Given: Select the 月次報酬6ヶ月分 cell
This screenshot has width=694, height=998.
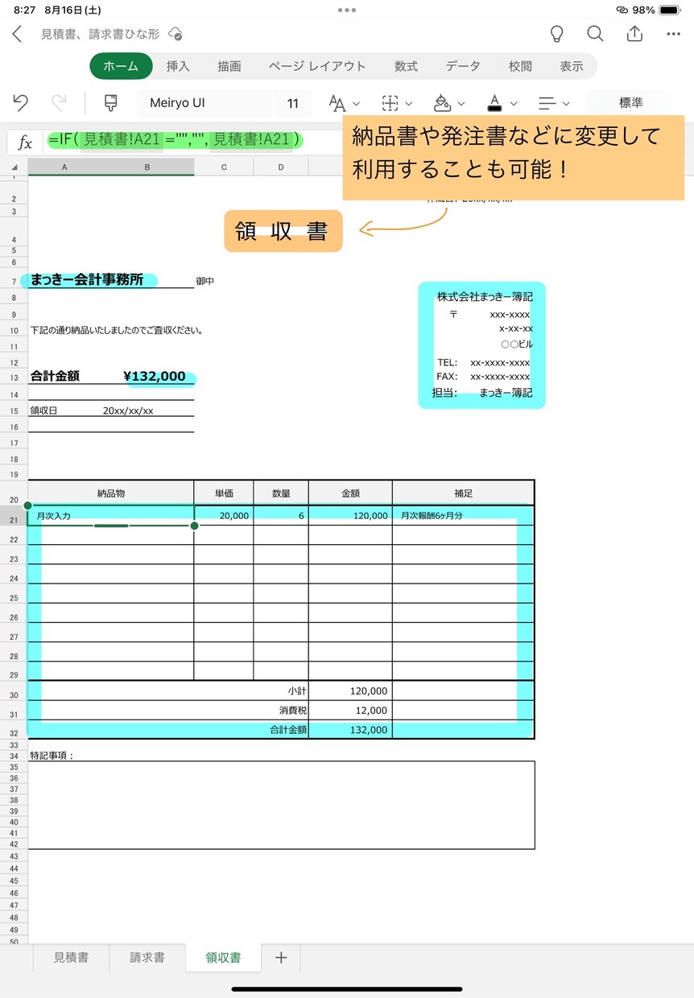Looking at the screenshot, I should coord(463,516).
